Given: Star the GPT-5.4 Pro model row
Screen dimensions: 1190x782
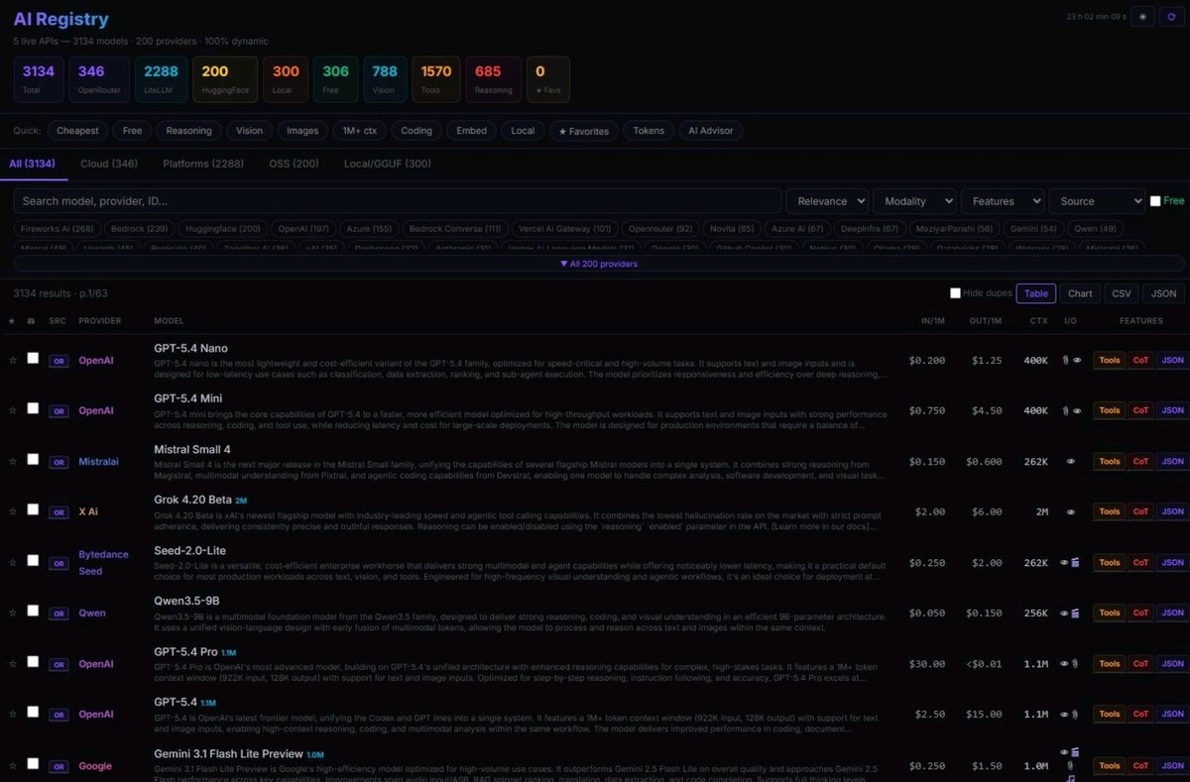Looking at the screenshot, I should [x=13, y=664].
